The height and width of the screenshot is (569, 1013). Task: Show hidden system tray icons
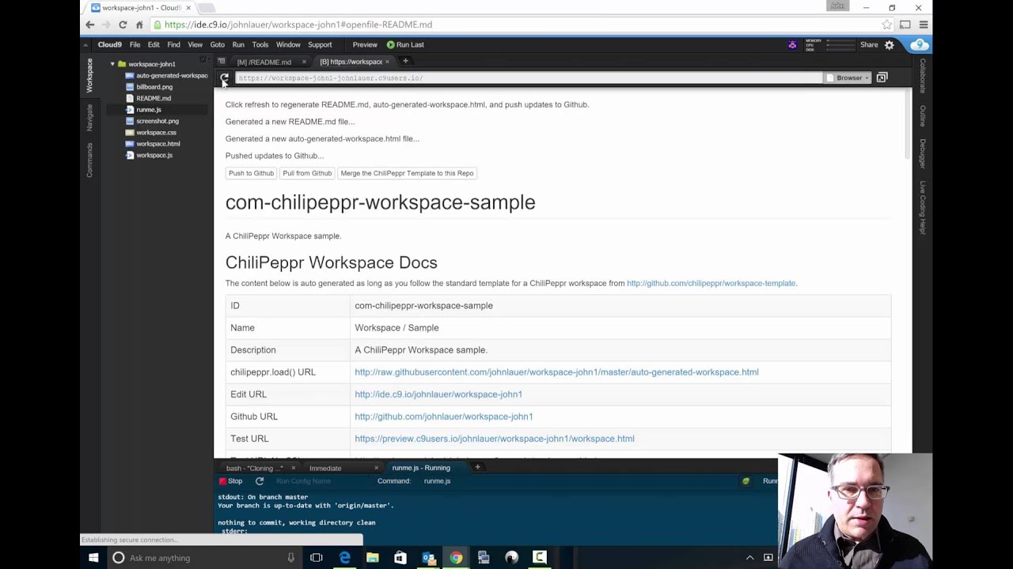pyautogui.click(x=749, y=558)
